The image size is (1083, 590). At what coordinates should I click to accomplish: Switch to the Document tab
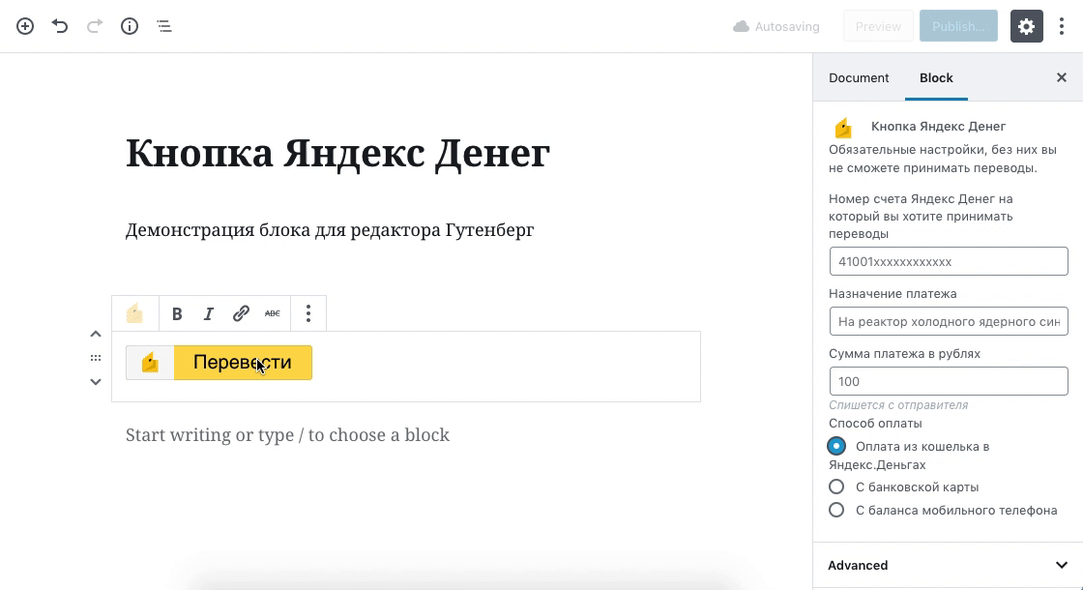[x=859, y=77]
